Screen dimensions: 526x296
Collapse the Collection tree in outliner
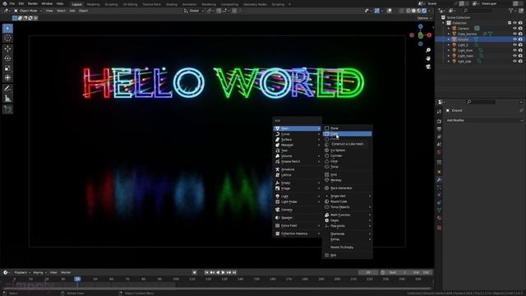(443, 23)
